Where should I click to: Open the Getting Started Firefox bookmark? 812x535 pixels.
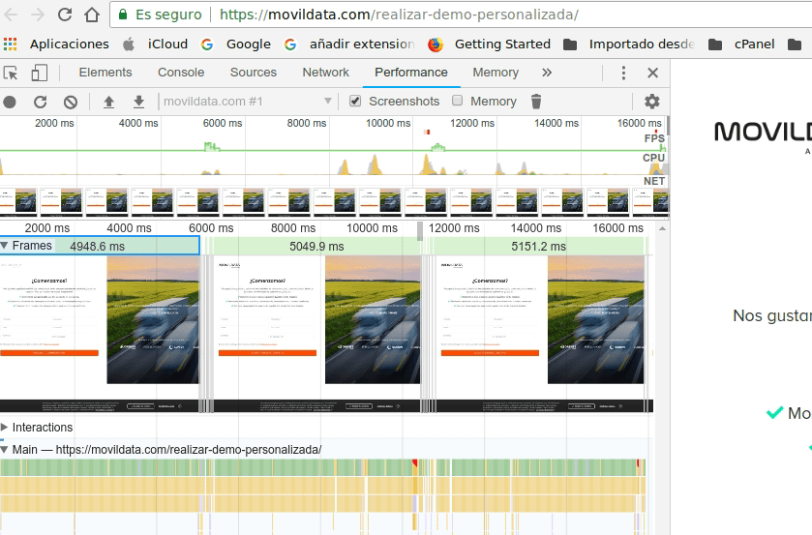point(490,45)
